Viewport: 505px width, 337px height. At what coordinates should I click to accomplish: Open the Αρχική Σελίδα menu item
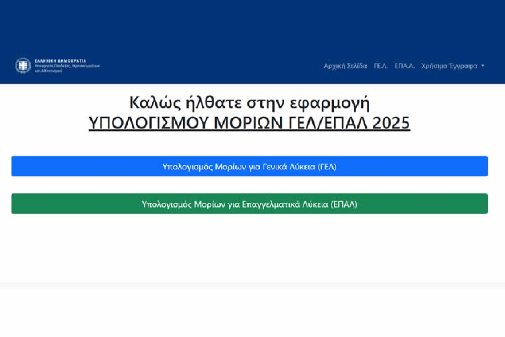tap(345, 66)
